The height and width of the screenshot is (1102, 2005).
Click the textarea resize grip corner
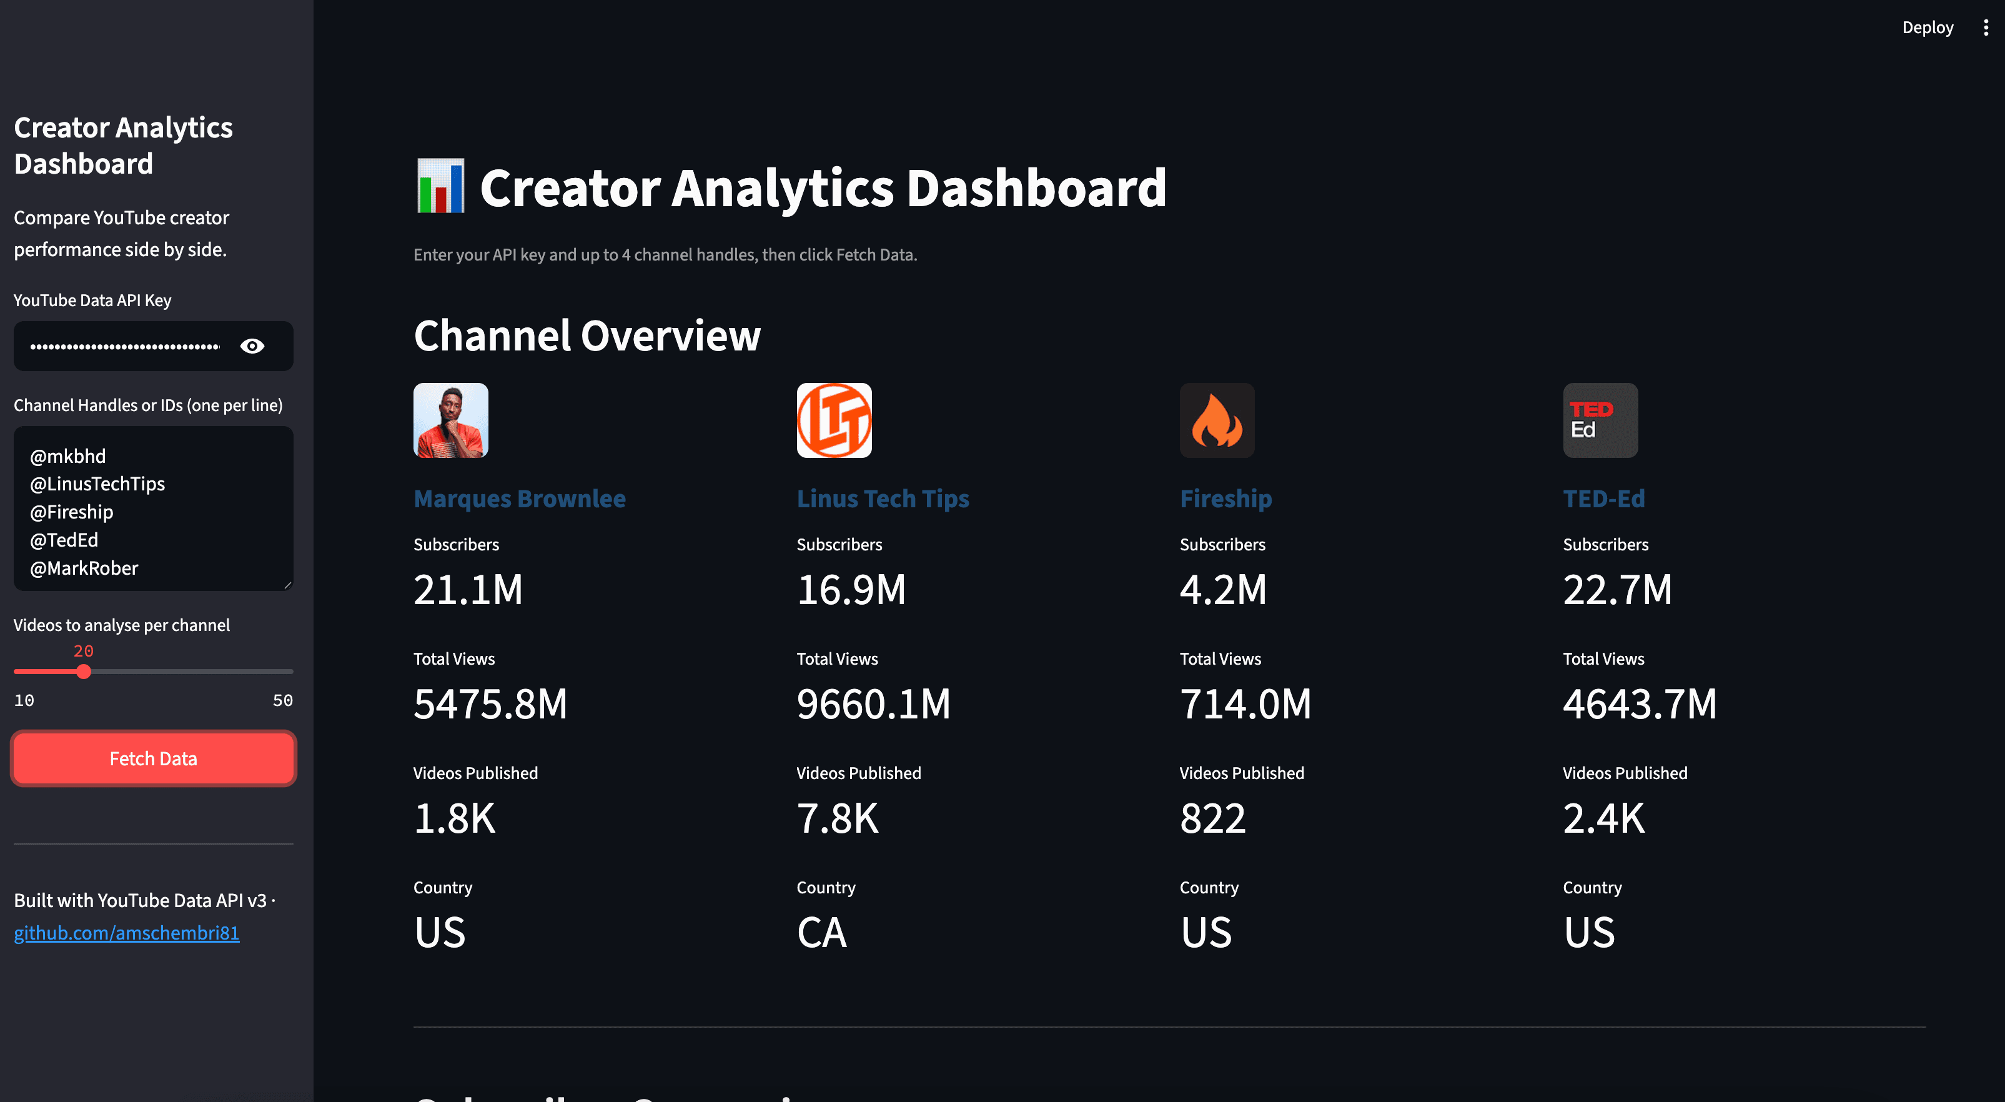287,585
